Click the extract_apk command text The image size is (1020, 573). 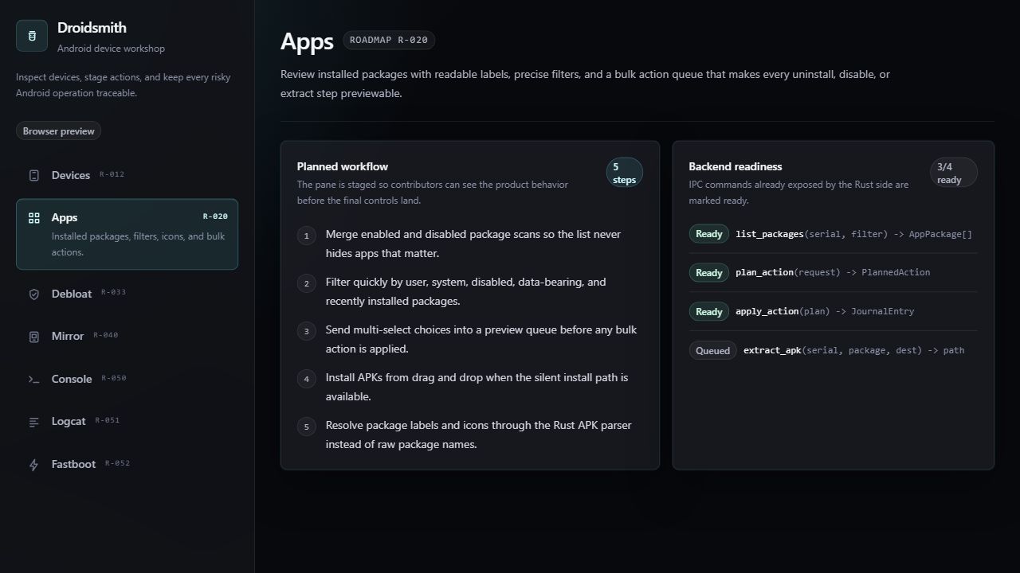(853, 350)
